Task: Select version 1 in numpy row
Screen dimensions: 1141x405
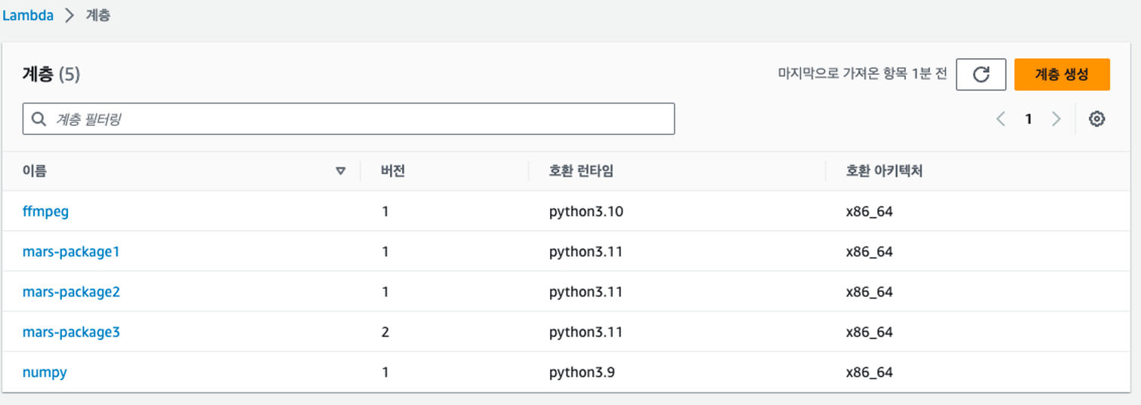Action: pyautogui.click(x=385, y=372)
